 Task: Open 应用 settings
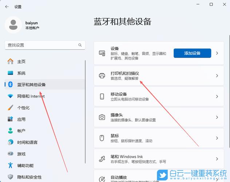45,119
